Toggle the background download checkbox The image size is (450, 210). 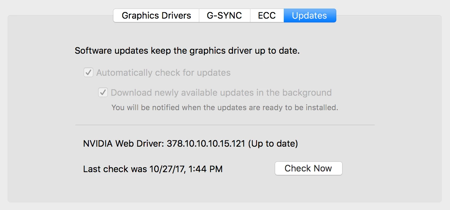[x=103, y=93]
